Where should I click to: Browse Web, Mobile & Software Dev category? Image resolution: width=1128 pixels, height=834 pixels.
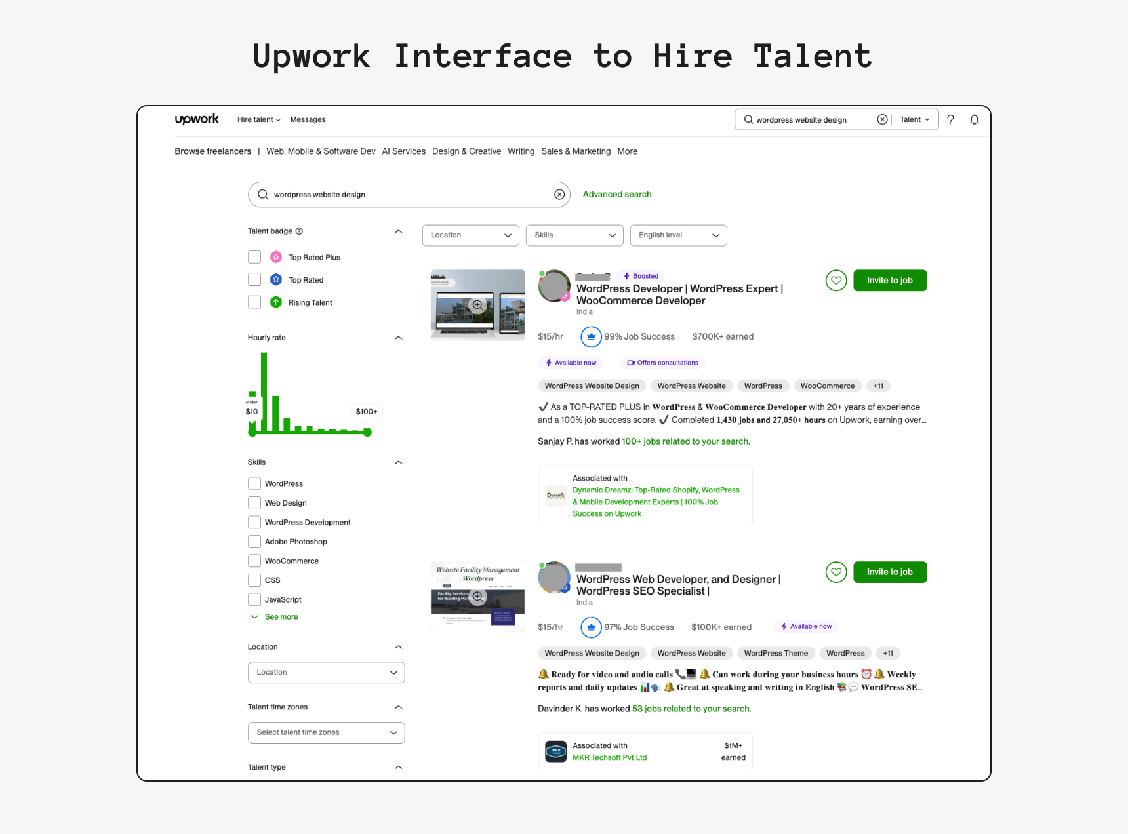(321, 151)
